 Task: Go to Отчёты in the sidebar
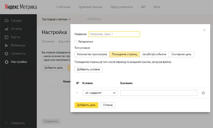[x=17, y=29]
